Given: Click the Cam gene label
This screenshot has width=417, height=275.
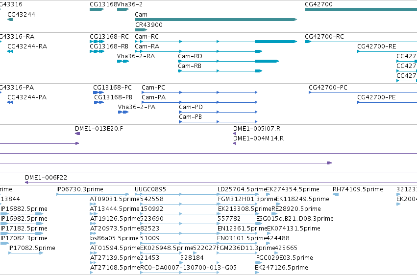Looking at the screenshot, I should (141, 15).
